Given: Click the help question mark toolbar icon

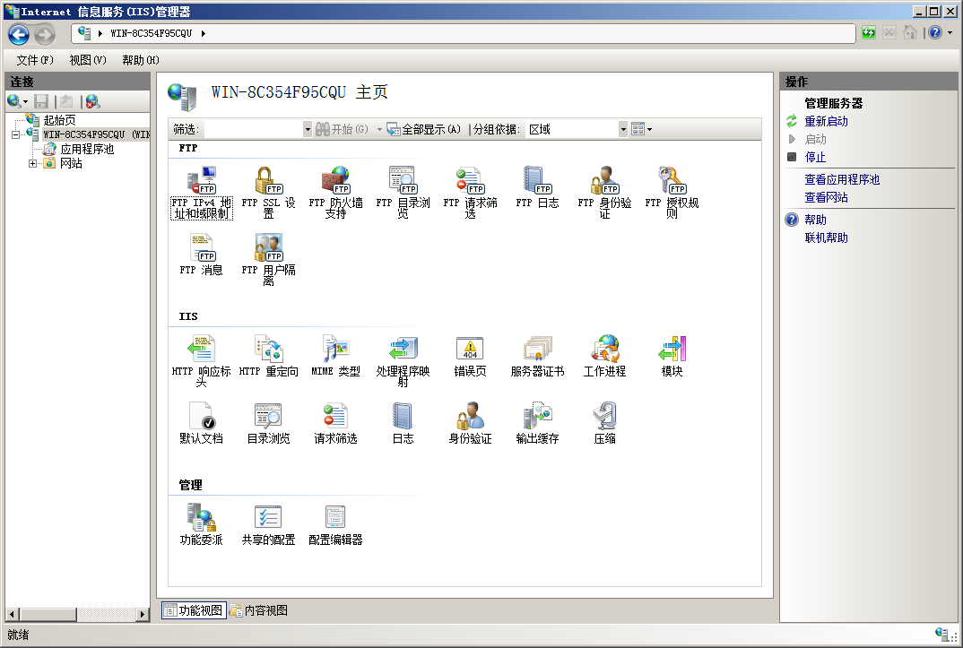Looking at the screenshot, I should click(934, 33).
